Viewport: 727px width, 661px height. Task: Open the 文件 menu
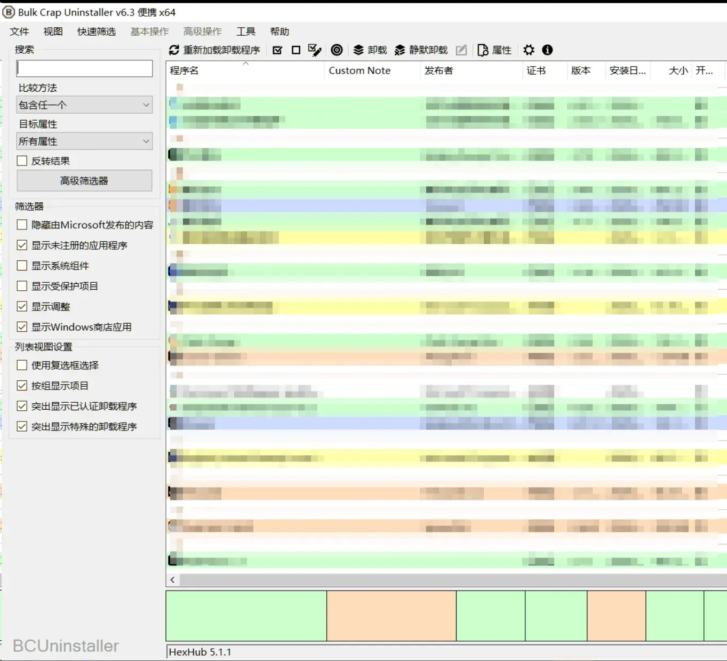click(19, 31)
